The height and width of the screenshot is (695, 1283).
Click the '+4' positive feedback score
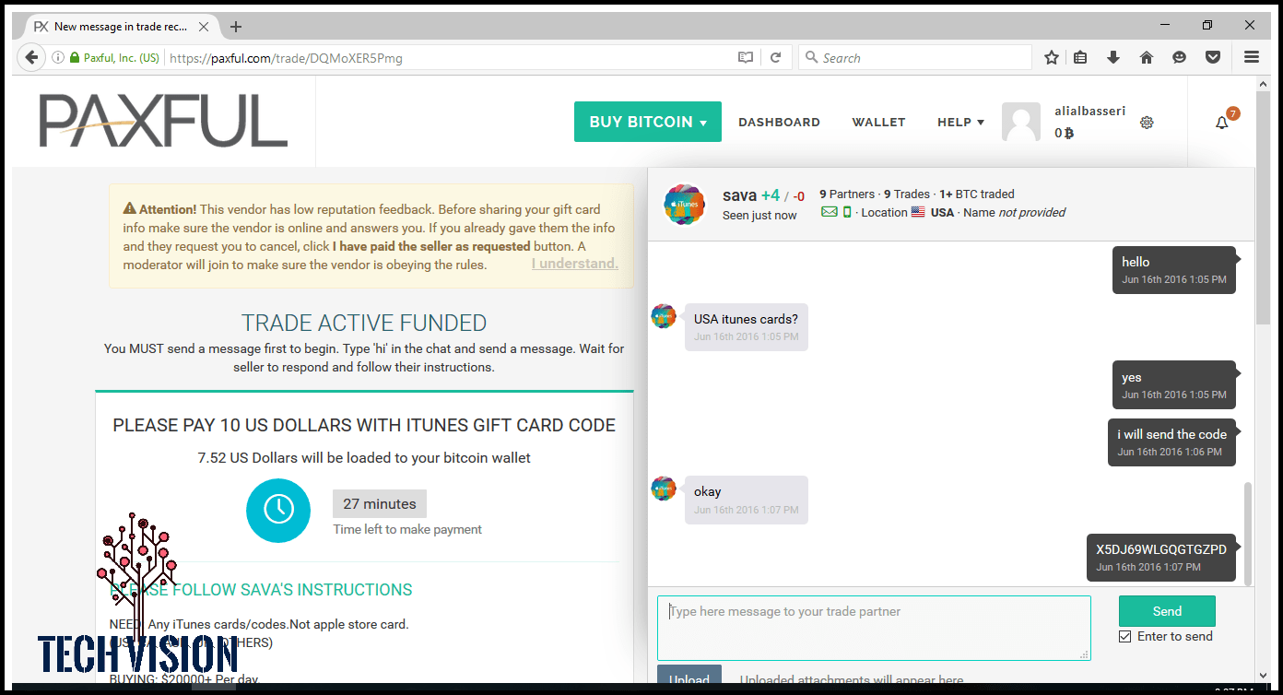(771, 194)
